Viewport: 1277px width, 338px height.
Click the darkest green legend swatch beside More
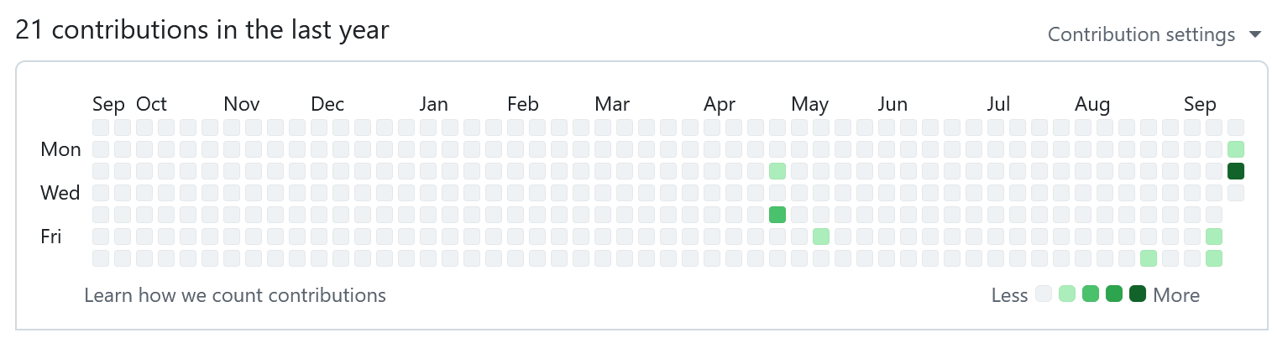point(1138,294)
